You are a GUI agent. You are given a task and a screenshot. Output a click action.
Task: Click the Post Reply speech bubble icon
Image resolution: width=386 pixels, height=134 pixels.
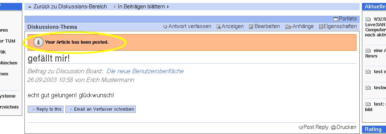click(300, 127)
